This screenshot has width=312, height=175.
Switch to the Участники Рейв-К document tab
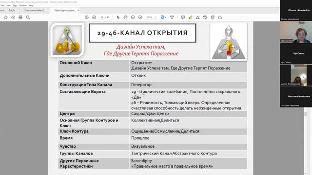[x=35, y=10]
